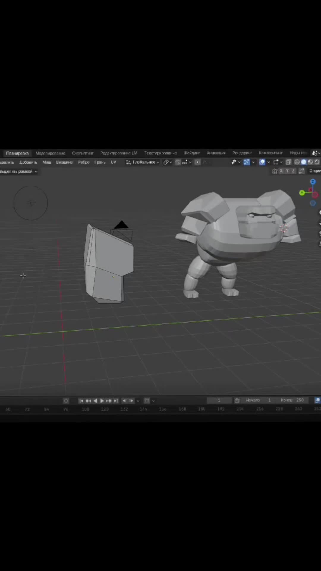This screenshot has width=321, height=571.
Task: Click the green Y axis gizmo handle
Action: click(302, 193)
